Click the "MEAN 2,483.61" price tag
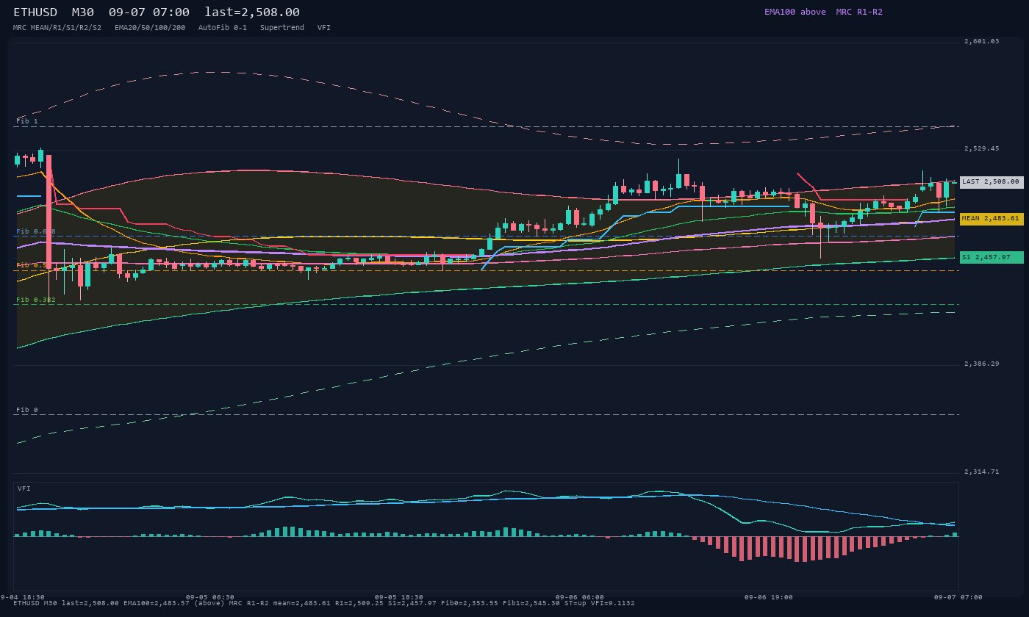Screen dimensions: 1029x617 [x=992, y=219]
